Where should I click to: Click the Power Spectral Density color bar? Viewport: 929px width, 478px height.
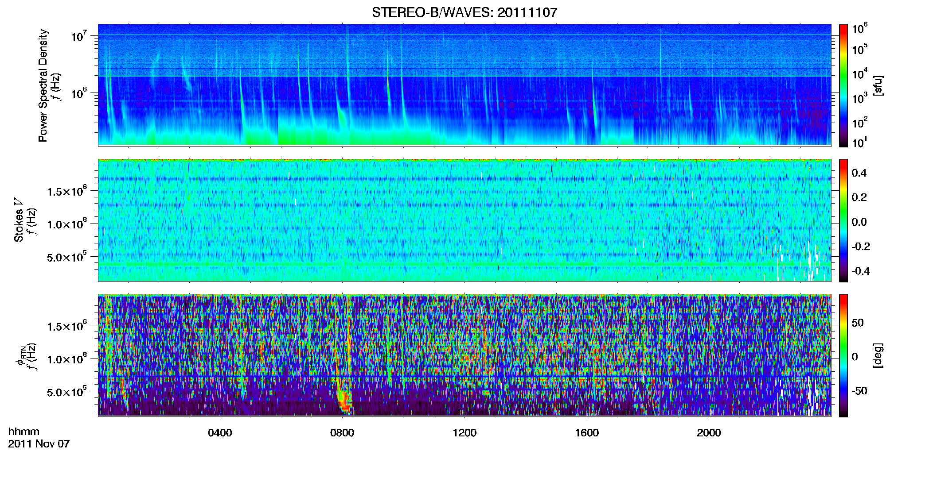(843, 85)
